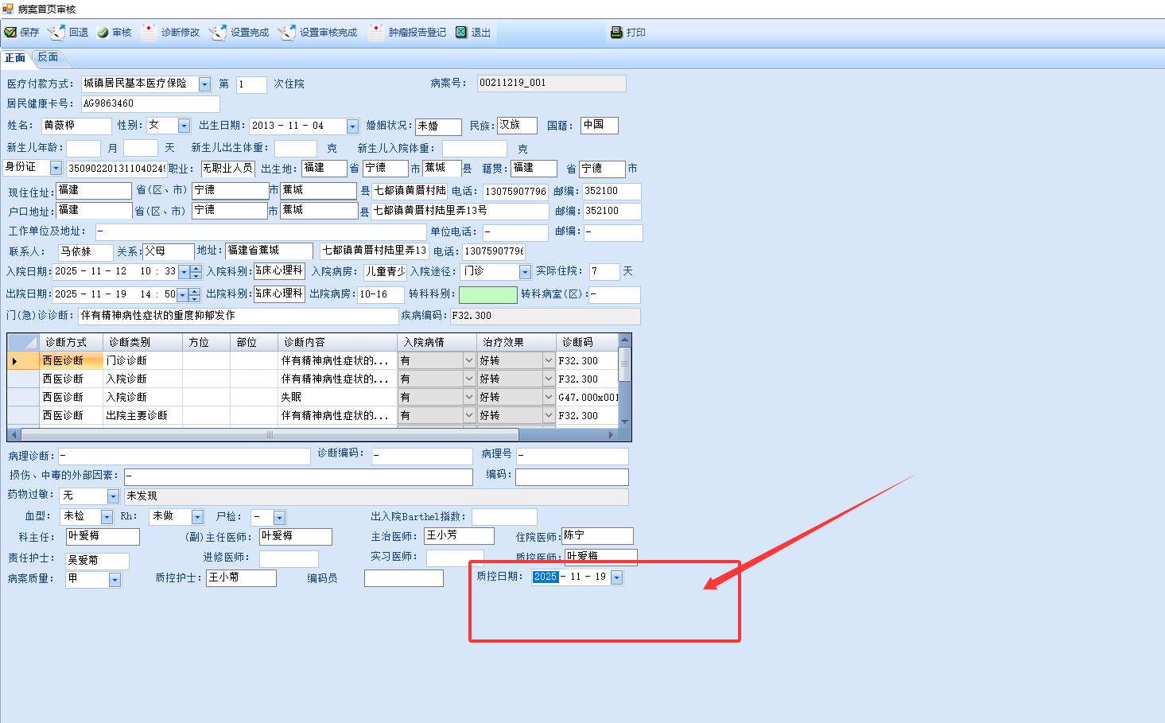Open 入院病情 dropdown in 出院主要诊断 row
The width and height of the screenshot is (1165, 723).
coord(469,415)
